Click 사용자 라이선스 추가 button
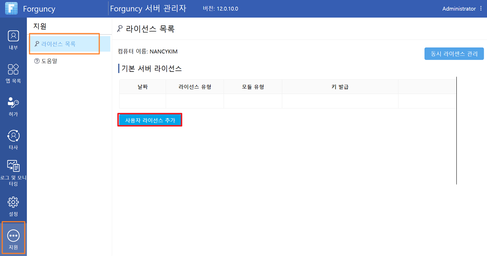The image size is (487, 256). point(150,120)
